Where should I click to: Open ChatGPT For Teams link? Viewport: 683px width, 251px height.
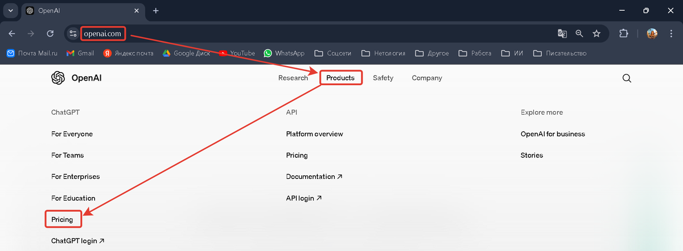(x=67, y=155)
